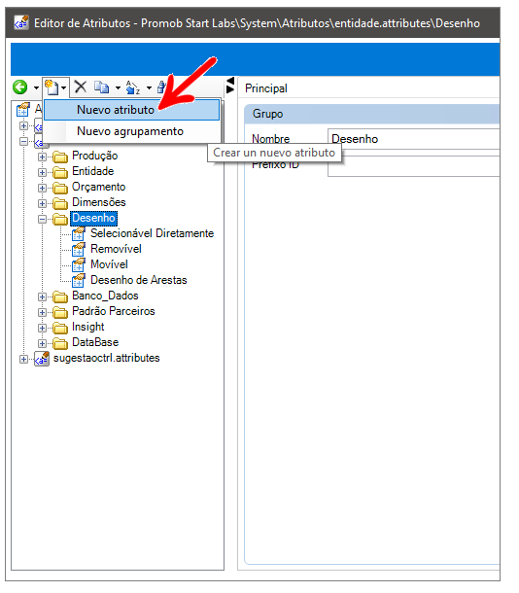Select the Banco_Dados tree item
519x593 pixels.
click(105, 296)
